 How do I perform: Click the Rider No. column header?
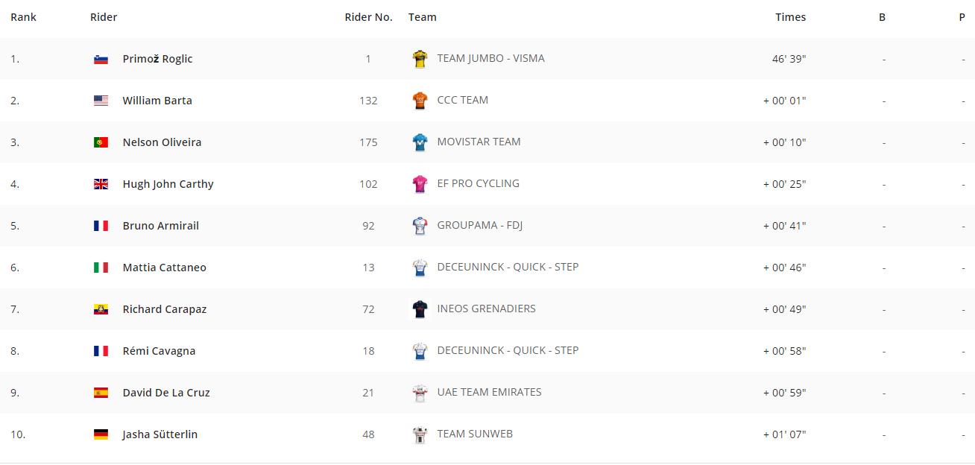point(368,17)
